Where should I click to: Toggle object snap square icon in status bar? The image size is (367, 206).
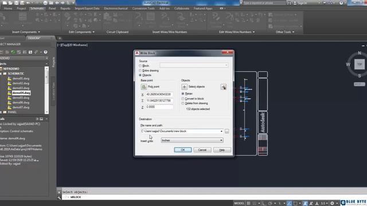[x=295, y=203]
